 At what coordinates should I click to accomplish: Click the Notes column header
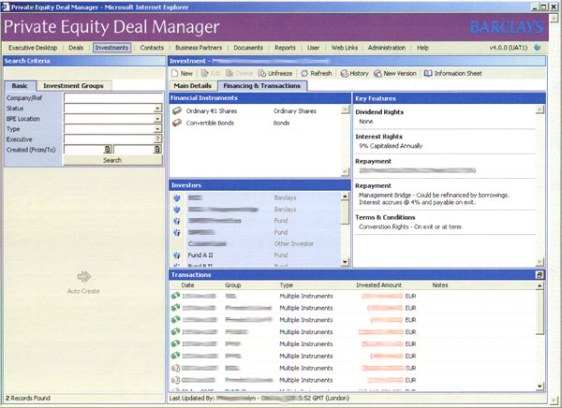point(440,285)
